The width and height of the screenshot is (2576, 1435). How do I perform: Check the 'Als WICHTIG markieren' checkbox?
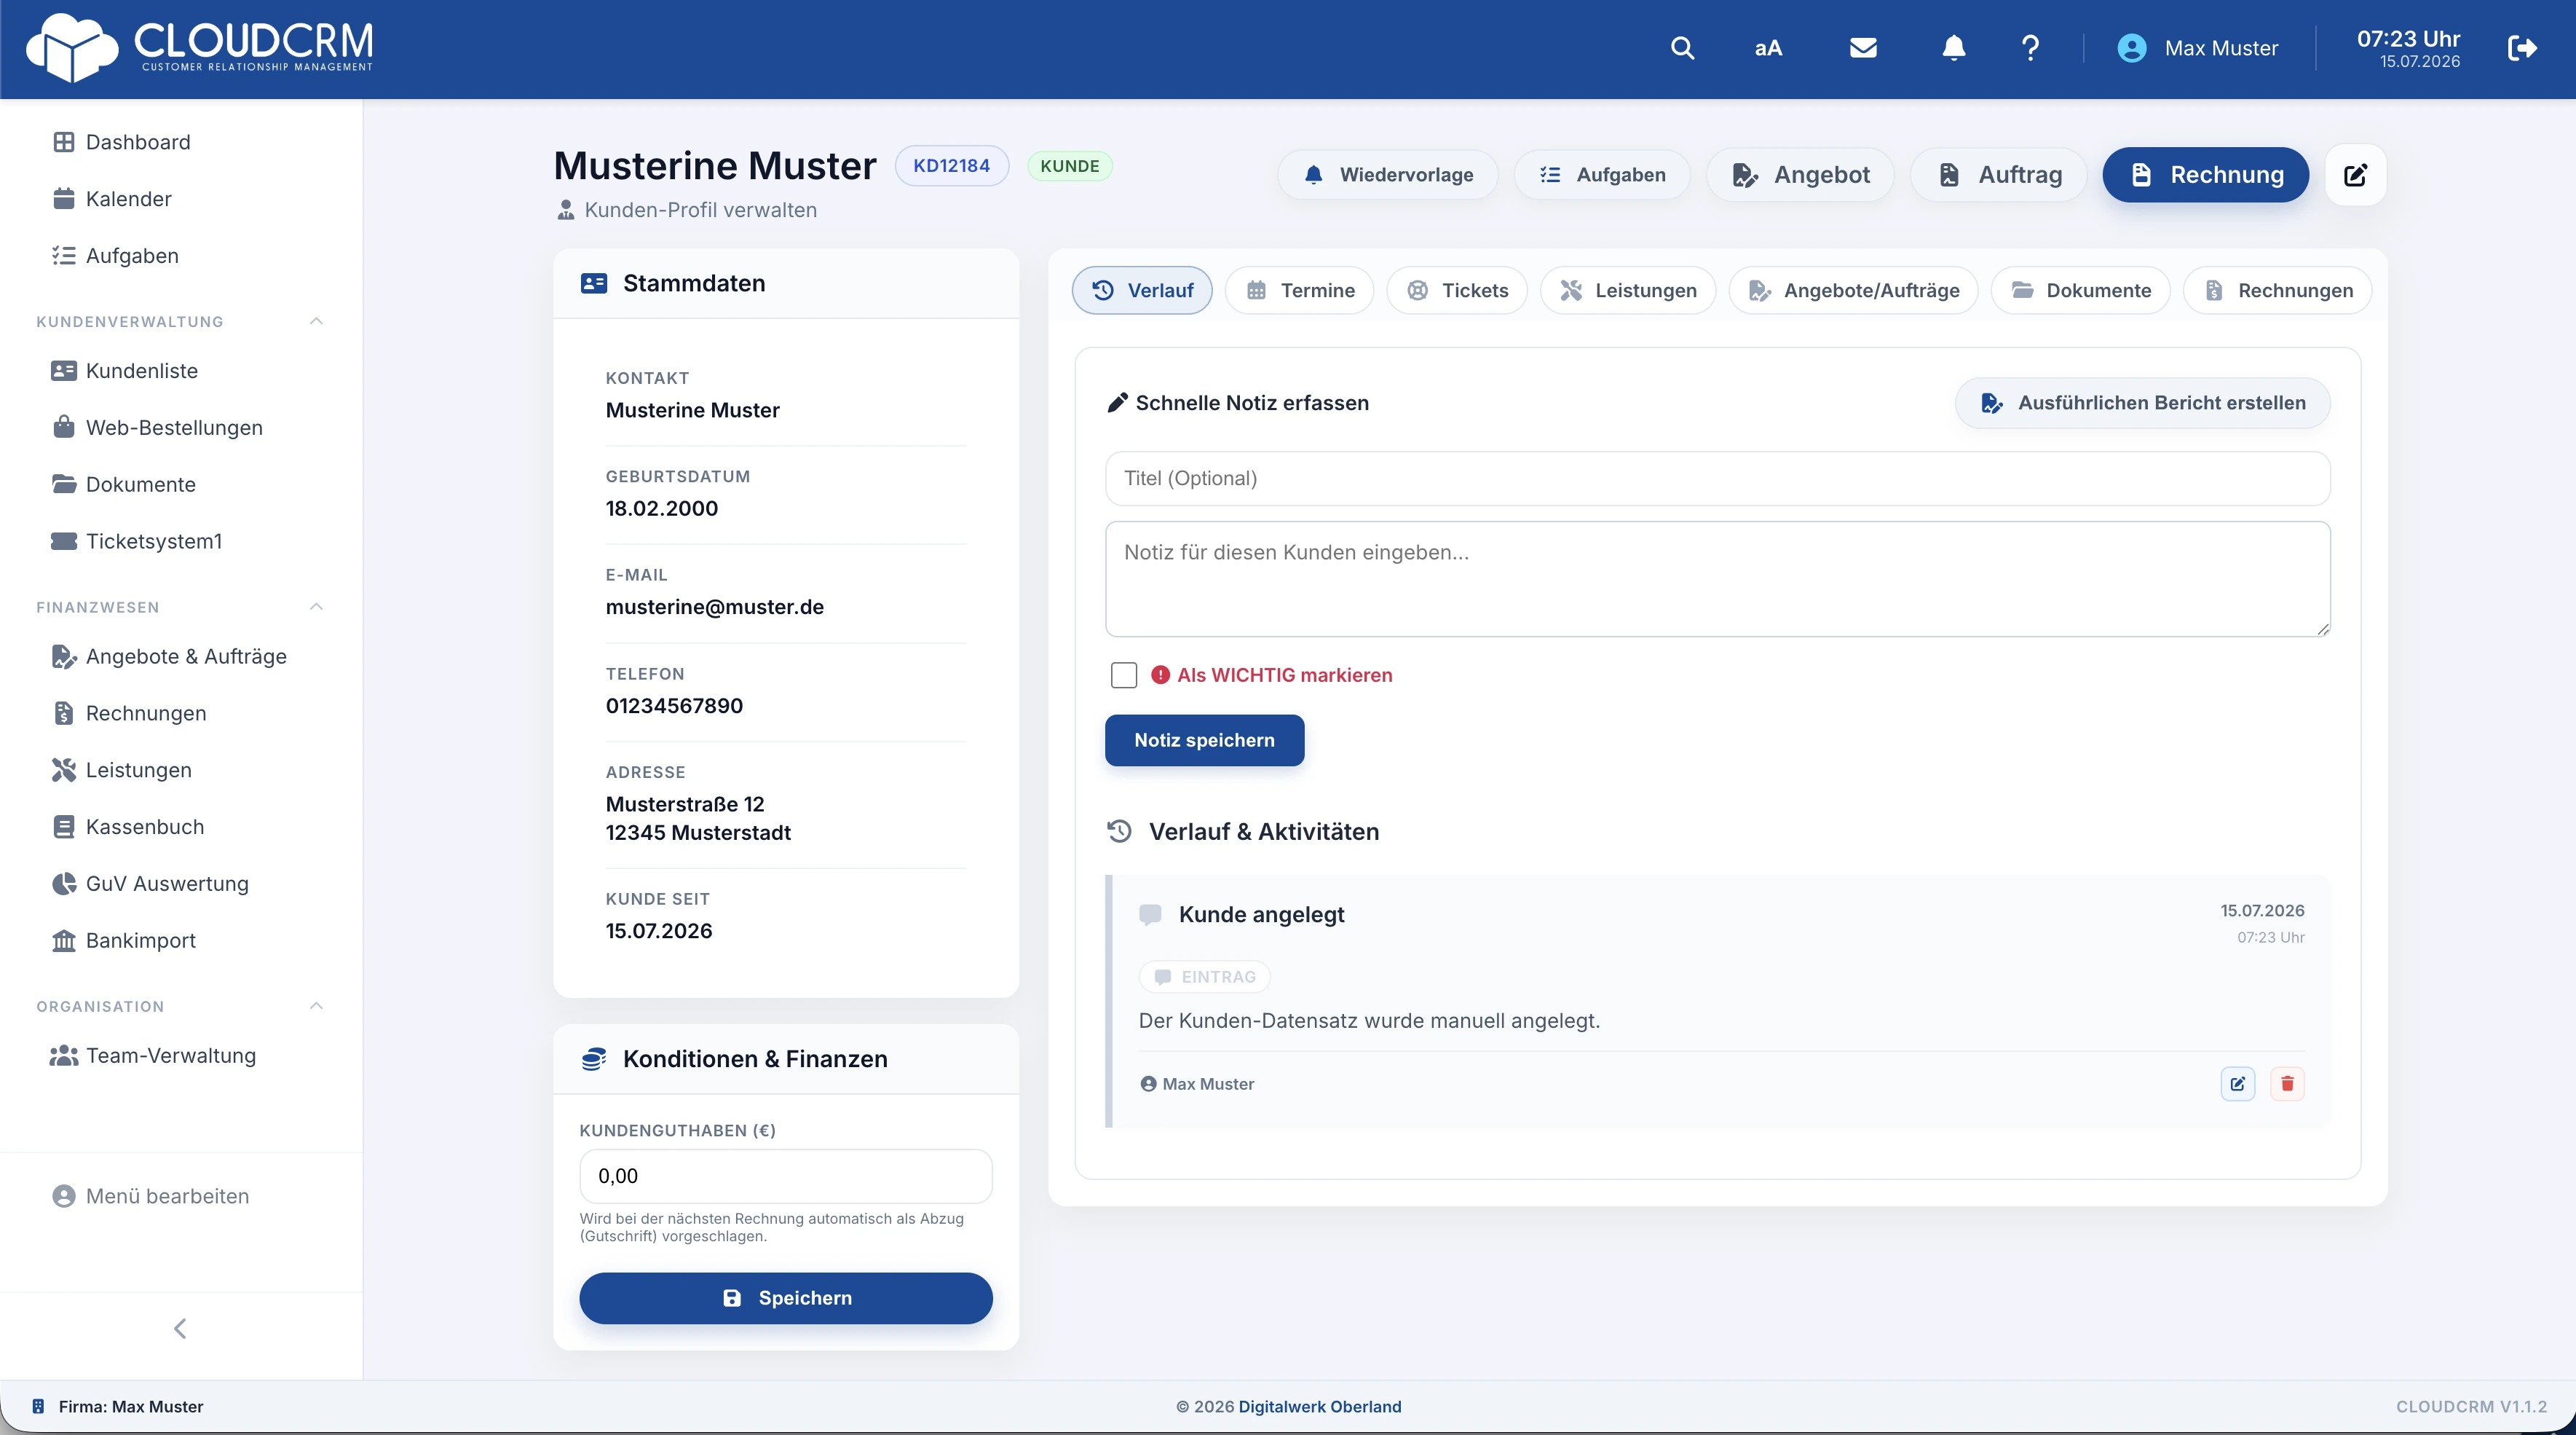(x=1123, y=675)
